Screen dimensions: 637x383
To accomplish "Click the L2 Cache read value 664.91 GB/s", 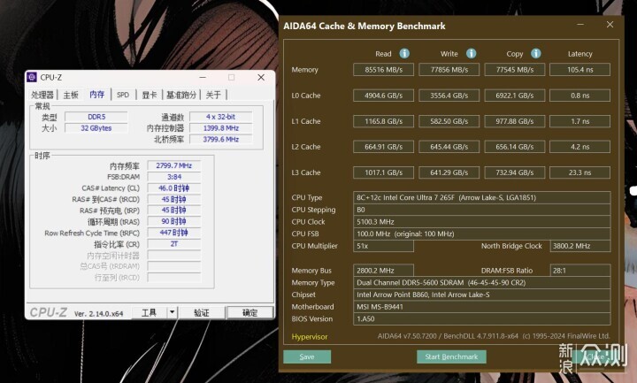I will pos(383,147).
